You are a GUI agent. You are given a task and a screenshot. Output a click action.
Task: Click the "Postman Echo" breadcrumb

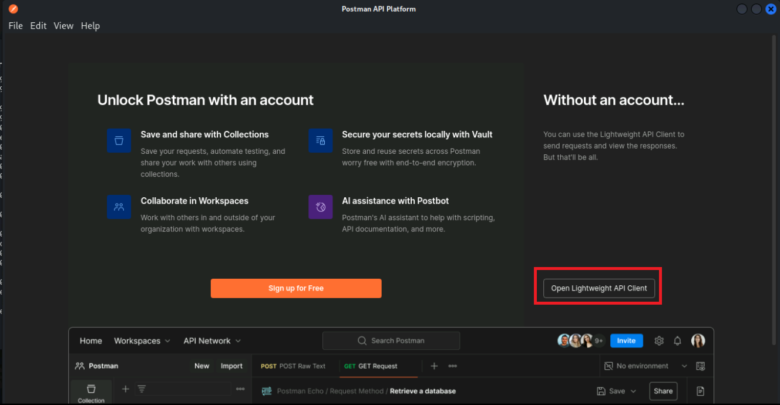300,391
